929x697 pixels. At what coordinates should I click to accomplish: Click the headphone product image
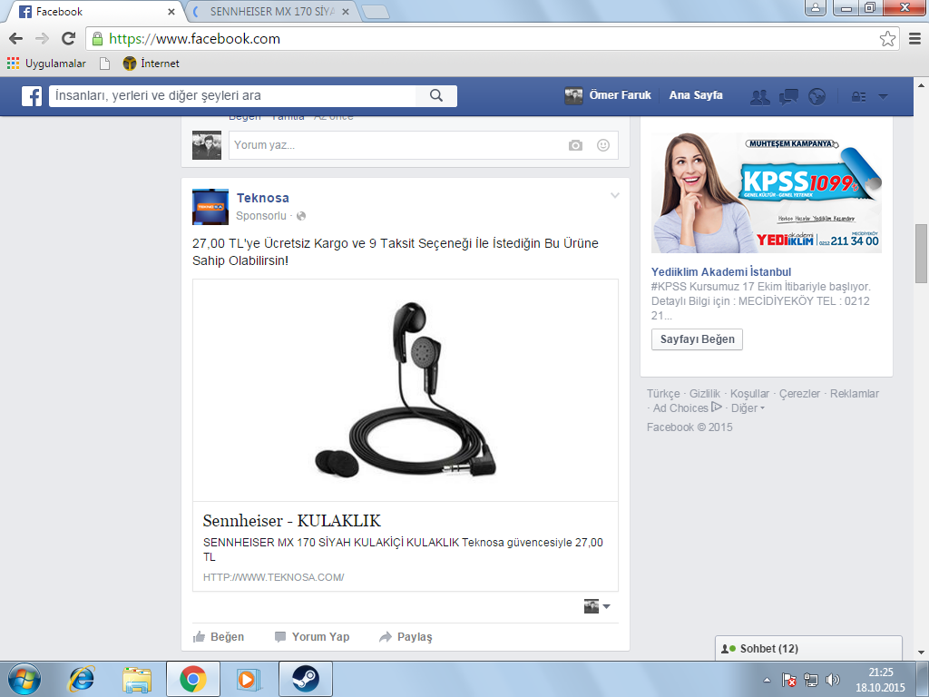coord(406,390)
